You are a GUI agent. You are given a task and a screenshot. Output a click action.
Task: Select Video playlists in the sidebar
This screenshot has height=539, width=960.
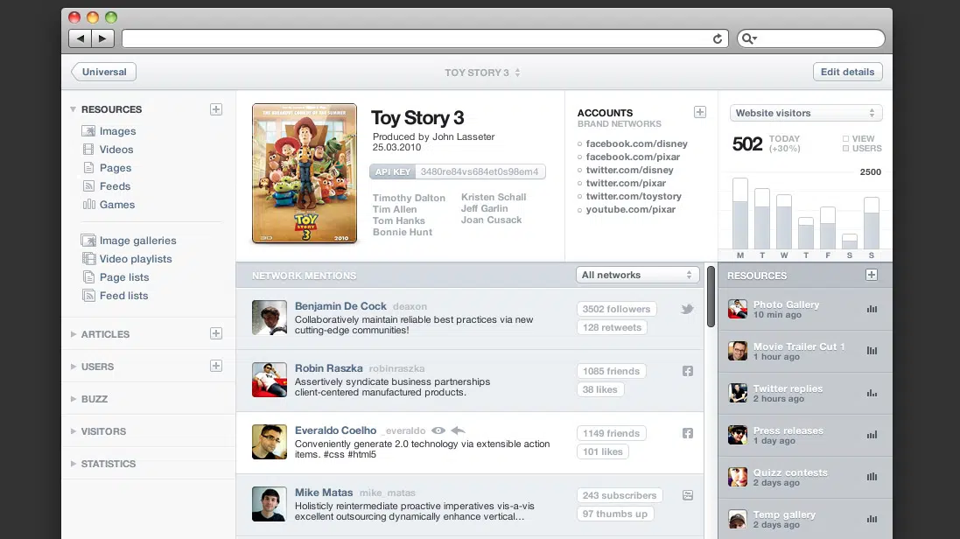pyautogui.click(x=136, y=259)
